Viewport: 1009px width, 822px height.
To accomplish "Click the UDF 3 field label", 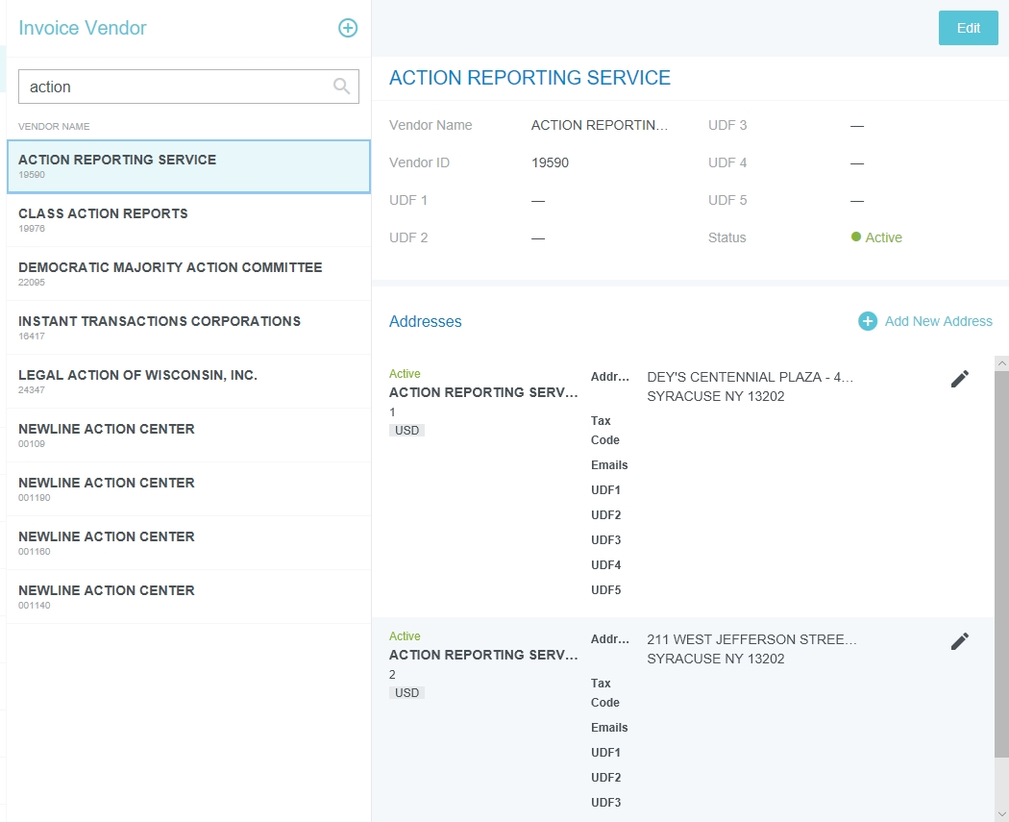I will (x=727, y=126).
